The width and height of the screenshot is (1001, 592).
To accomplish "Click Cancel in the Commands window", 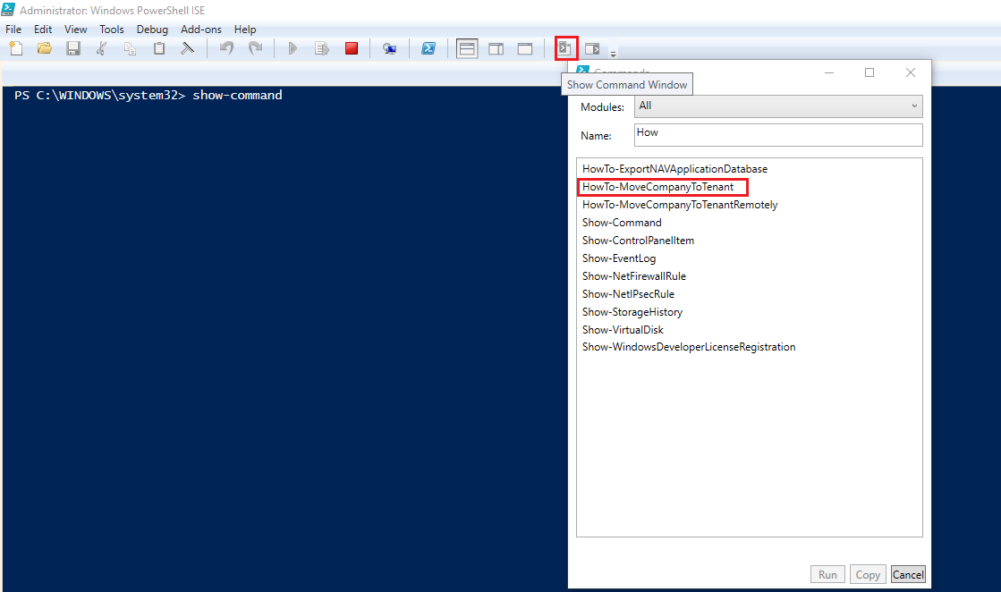I will click(x=908, y=574).
